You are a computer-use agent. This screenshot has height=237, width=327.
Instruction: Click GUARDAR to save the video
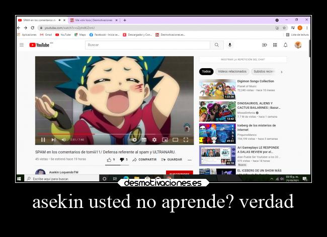click(172, 159)
